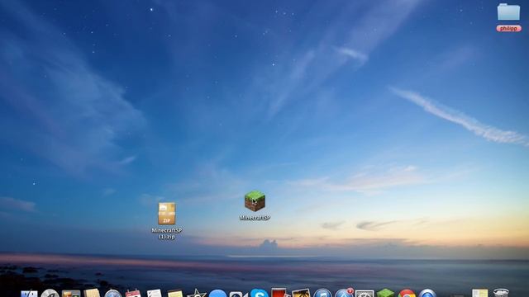Open the Trash in the dock

point(501,293)
